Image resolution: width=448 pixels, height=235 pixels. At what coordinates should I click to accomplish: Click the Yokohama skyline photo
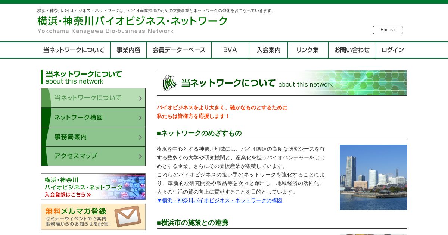pos(373,177)
